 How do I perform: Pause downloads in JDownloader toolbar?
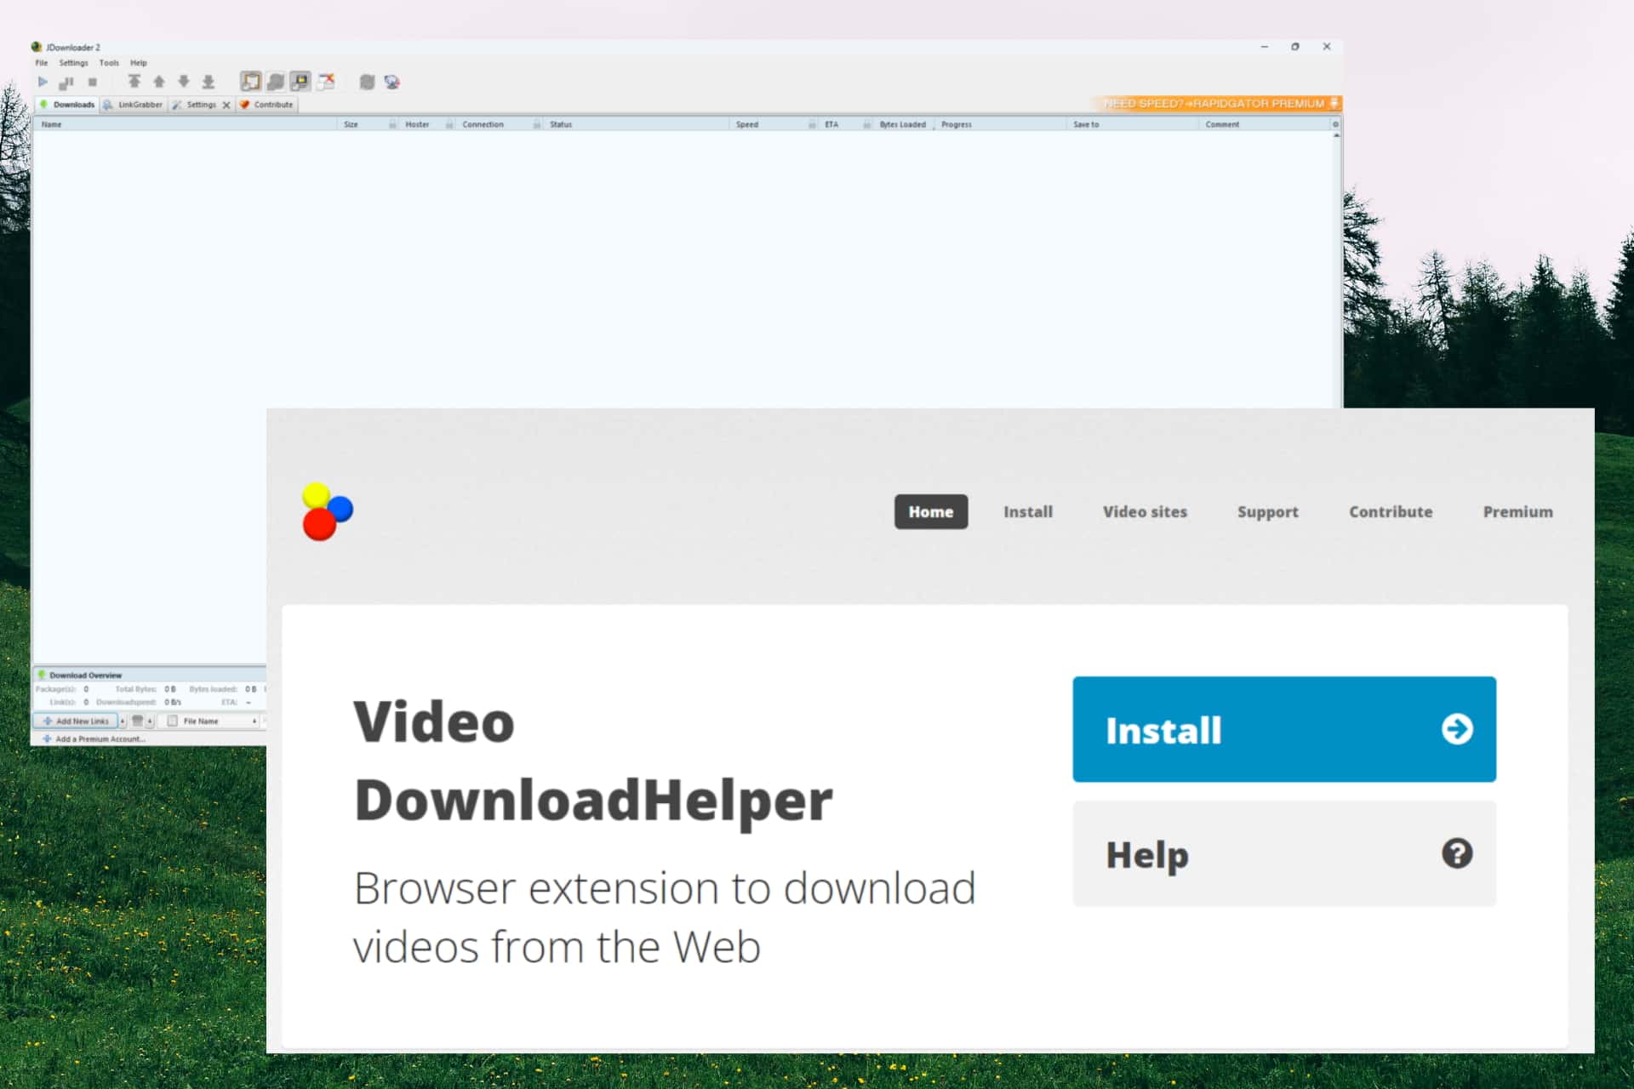point(66,82)
